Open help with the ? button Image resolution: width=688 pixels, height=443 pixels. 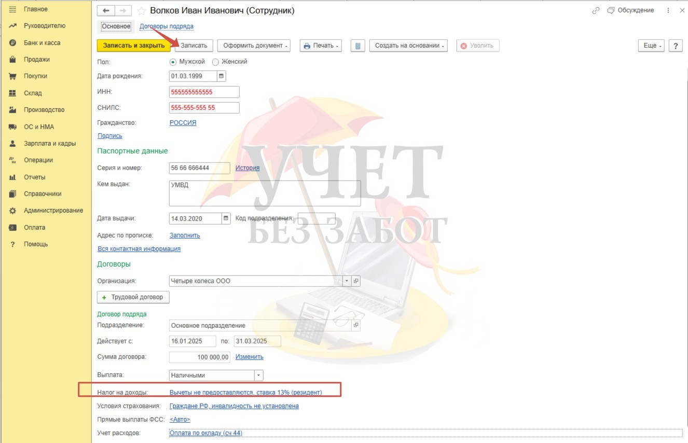click(x=675, y=46)
